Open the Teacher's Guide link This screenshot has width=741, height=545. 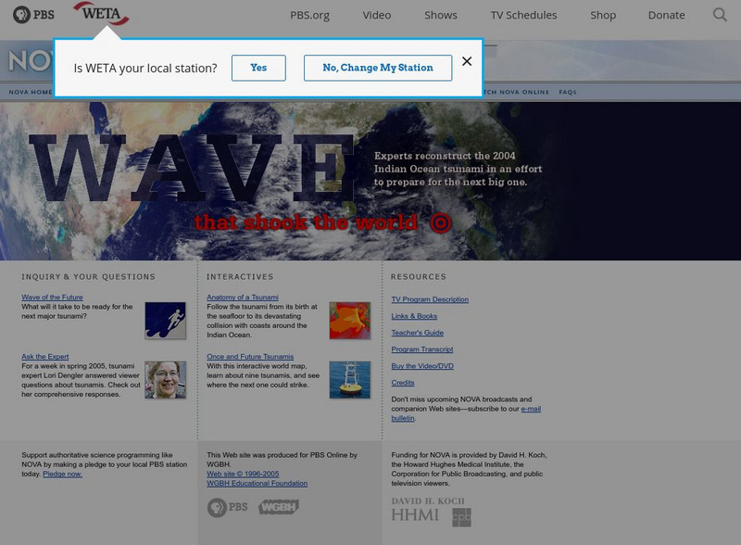[x=418, y=333]
